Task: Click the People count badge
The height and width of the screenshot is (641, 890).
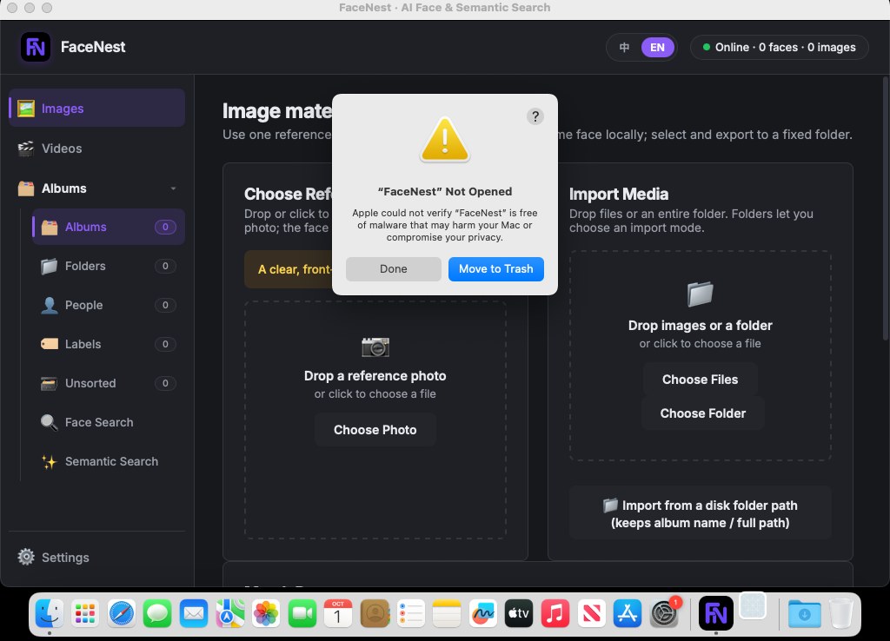Action: (165, 305)
